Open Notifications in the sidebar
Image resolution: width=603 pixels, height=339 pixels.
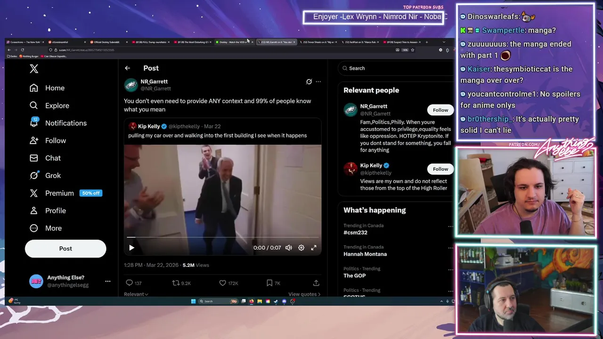58,123
